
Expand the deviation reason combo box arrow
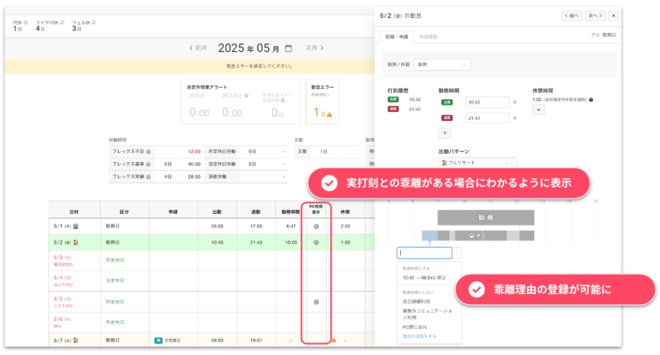(457, 253)
